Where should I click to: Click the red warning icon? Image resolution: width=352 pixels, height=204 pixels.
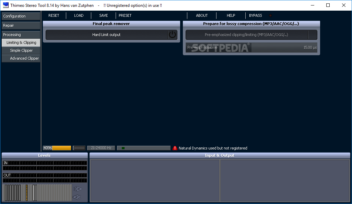175,148
